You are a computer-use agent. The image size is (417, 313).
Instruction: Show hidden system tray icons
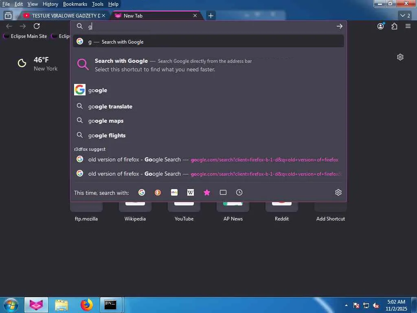point(346,305)
